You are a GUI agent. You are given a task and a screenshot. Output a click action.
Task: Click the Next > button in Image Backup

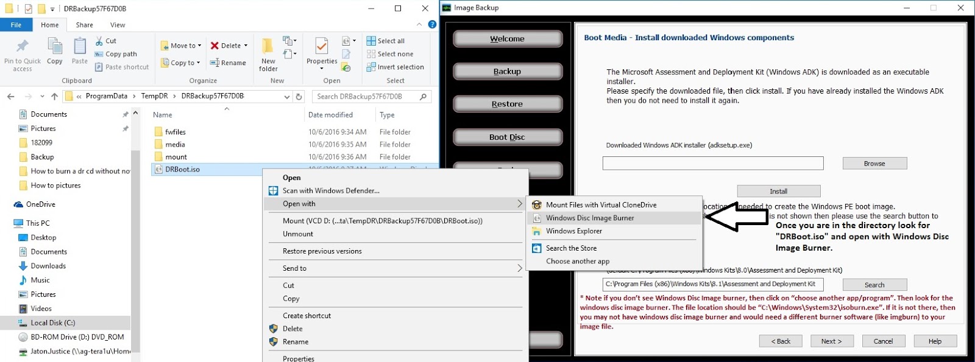pos(831,341)
